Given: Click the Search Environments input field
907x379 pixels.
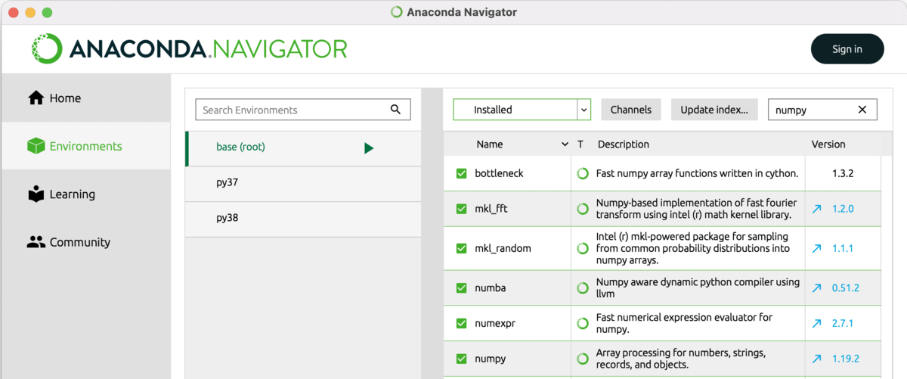Looking at the screenshot, I should pos(302,110).
